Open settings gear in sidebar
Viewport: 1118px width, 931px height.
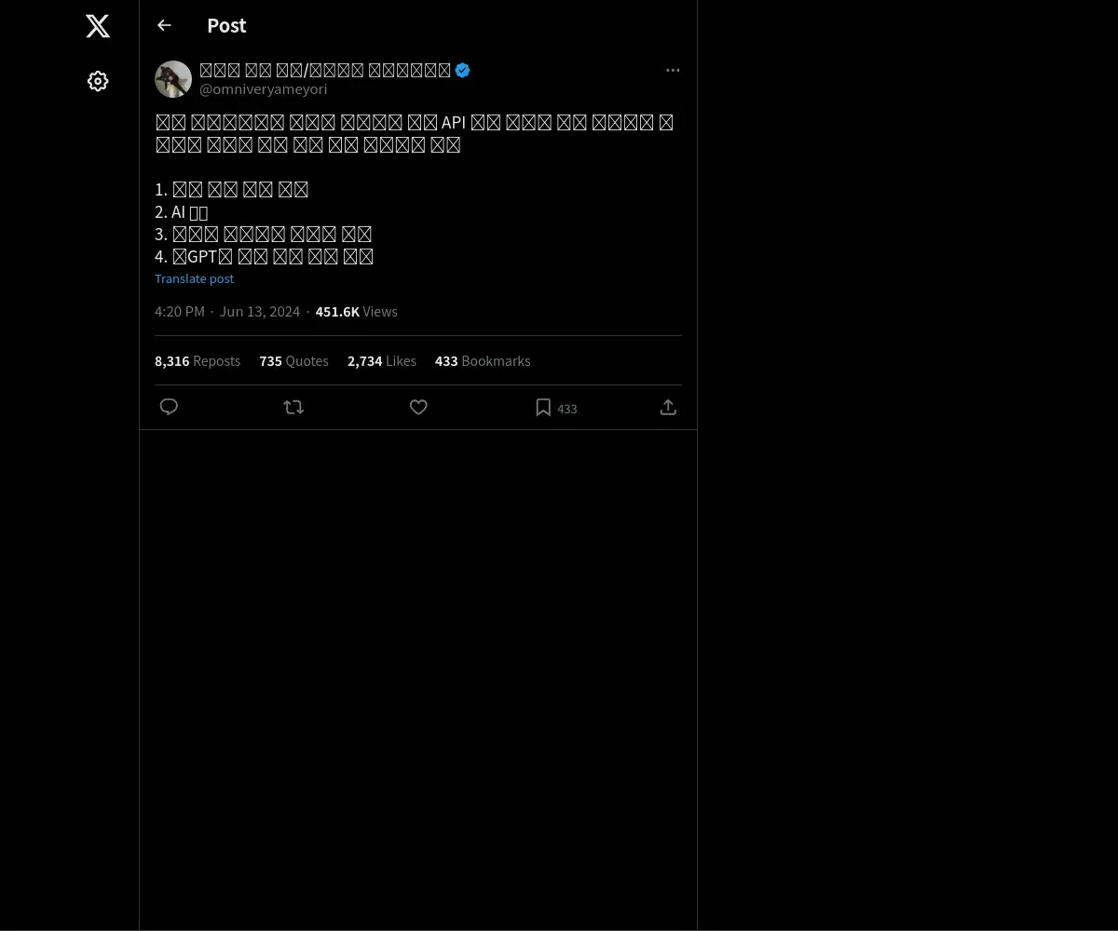[98, 81]
